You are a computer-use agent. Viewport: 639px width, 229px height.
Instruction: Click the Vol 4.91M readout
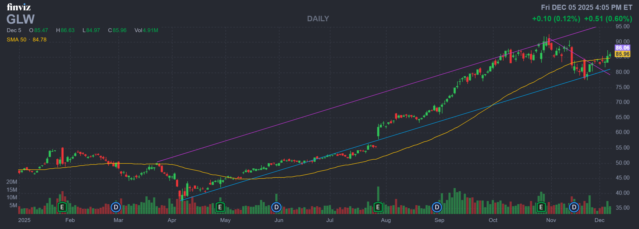click(x=146, y=30)
